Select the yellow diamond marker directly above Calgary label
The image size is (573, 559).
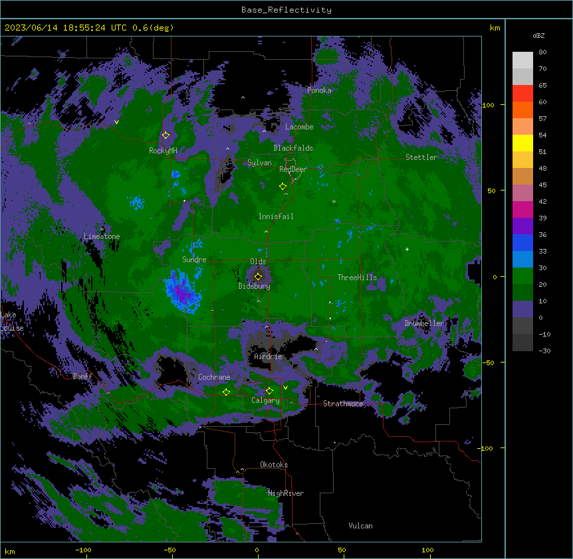[269, 391]
